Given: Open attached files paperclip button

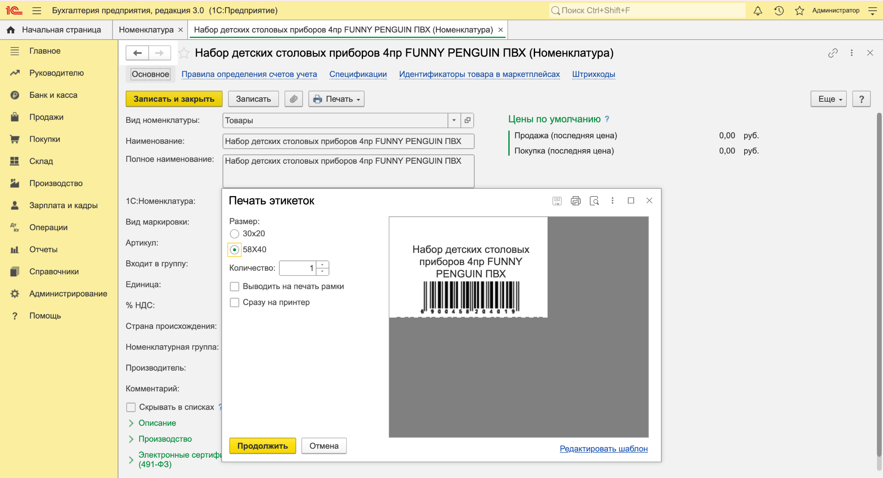Looking at the screenshot, I should tap(294, 99).
